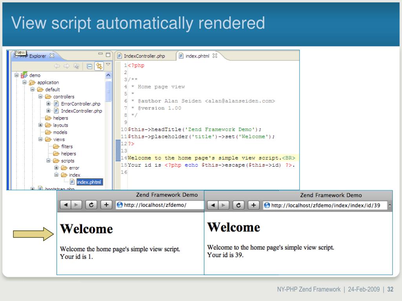Collapse the controllers folder
The image size is (402, 301).
coord(40,96)
